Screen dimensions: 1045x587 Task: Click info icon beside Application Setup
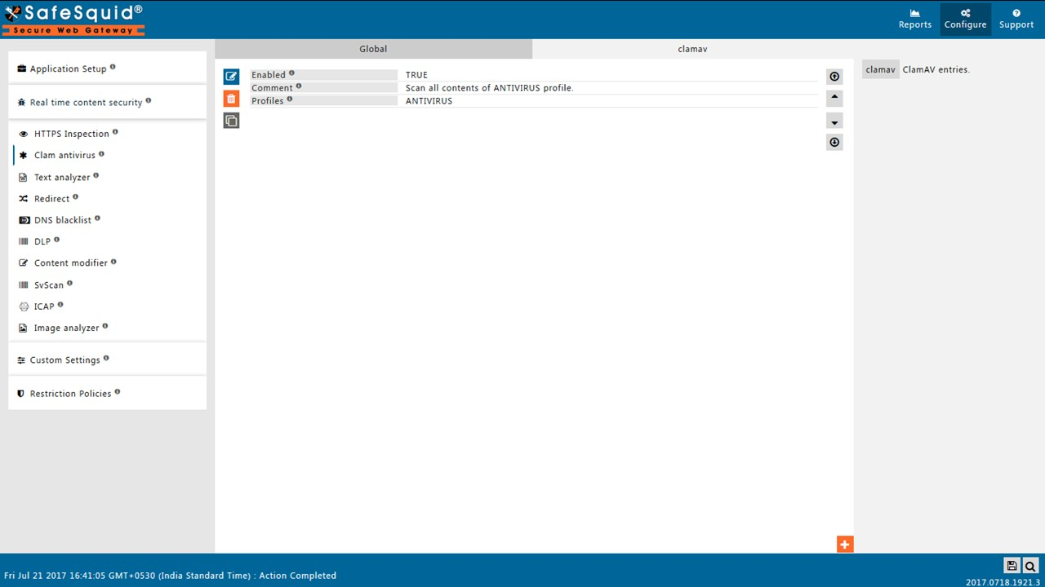tap(113, 67)
